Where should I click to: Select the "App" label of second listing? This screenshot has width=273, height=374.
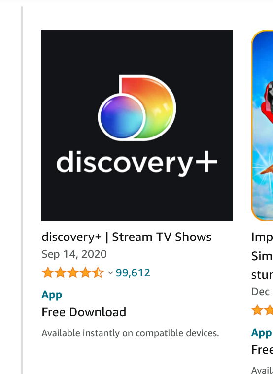tap(261, 333)
